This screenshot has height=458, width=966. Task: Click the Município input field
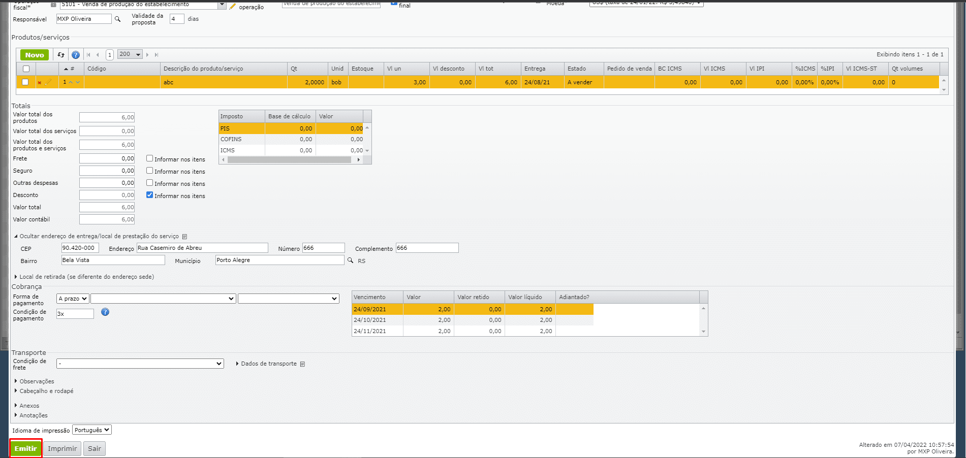click(x=280, y=260)
